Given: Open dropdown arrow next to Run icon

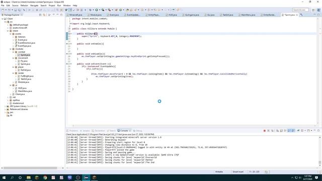Looking at the screenshot, I should (100, 10).
